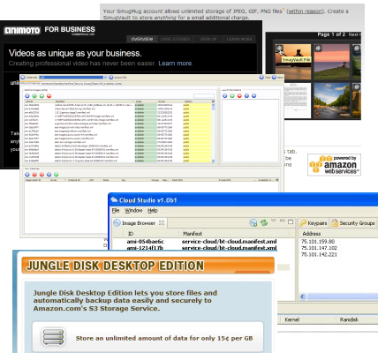Open column picker of Your Instances table
The width and height of the screenshot is (378, 353).
[277, 180]
